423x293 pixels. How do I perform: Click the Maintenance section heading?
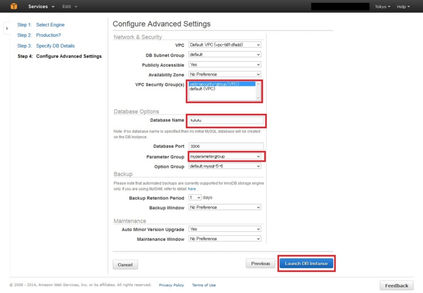[130, 221]
